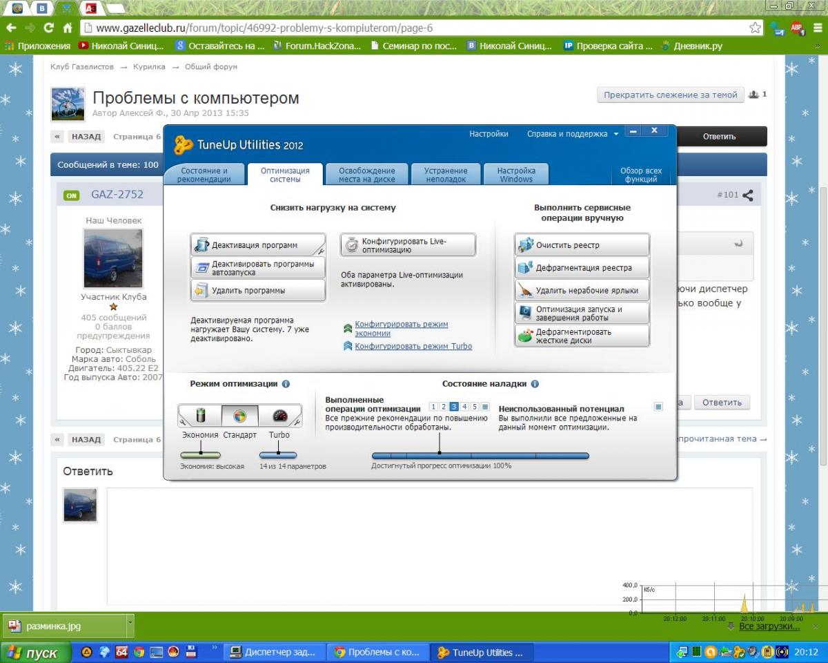Click the Деактивация программ icon in TuneUp
This screenshot has width=828, height=663.
coord(202,245)
